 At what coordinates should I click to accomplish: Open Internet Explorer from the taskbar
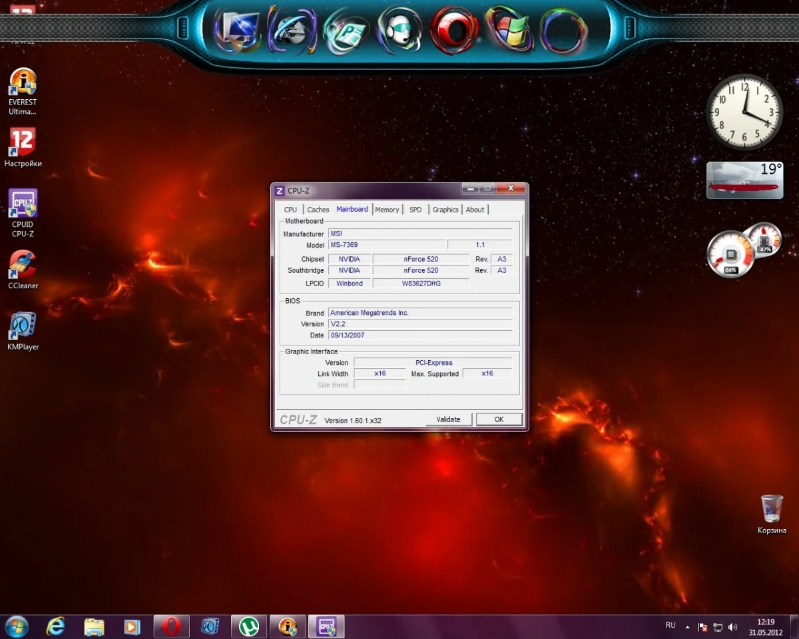click(56, 626)
